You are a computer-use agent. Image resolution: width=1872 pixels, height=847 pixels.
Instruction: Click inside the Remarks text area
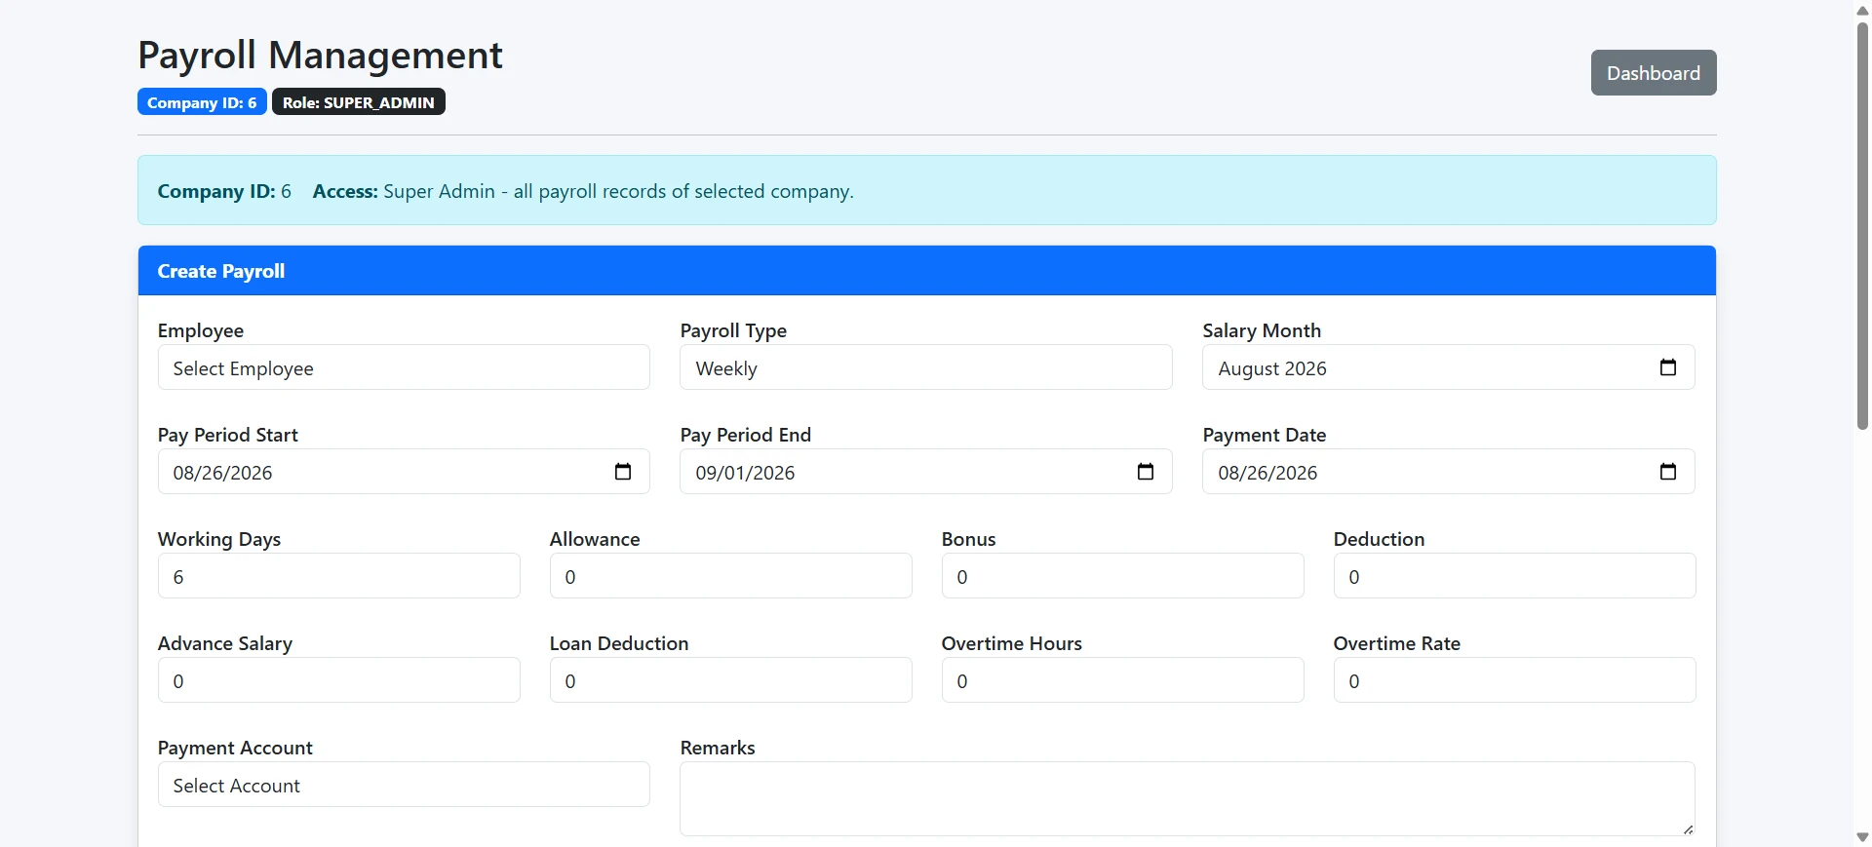tap(1188, 799)
